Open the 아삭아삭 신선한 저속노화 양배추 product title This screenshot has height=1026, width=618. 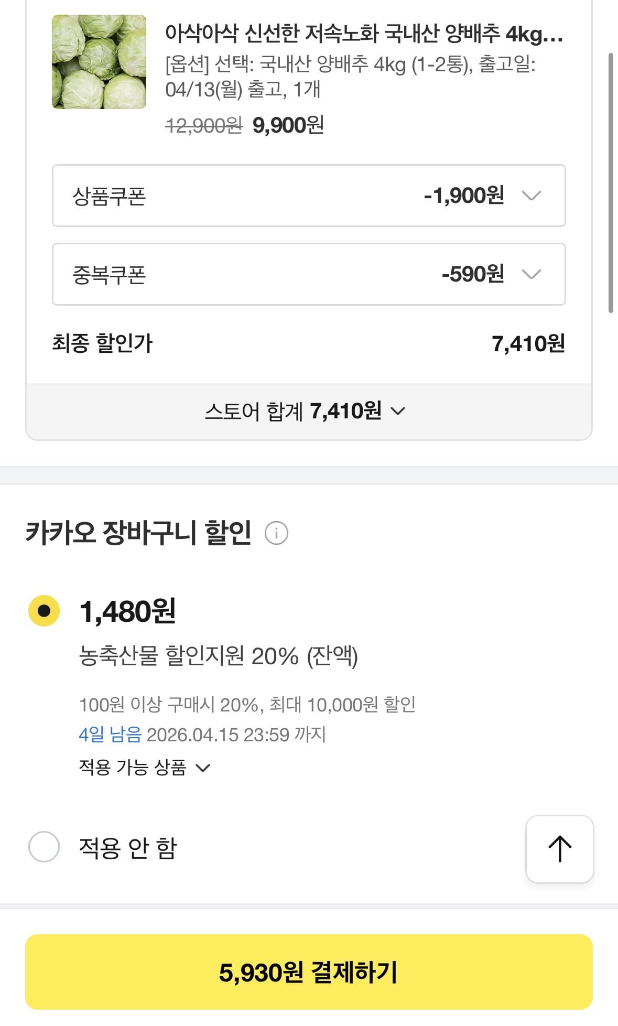coord(364,34)
